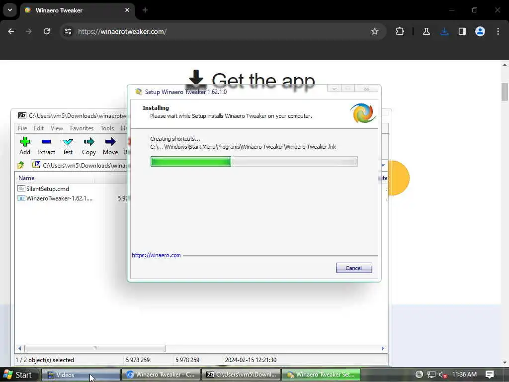Open the notification center icon
This screenshot has height=382, width=509.
pyautogui.click(x=490, y=375)
